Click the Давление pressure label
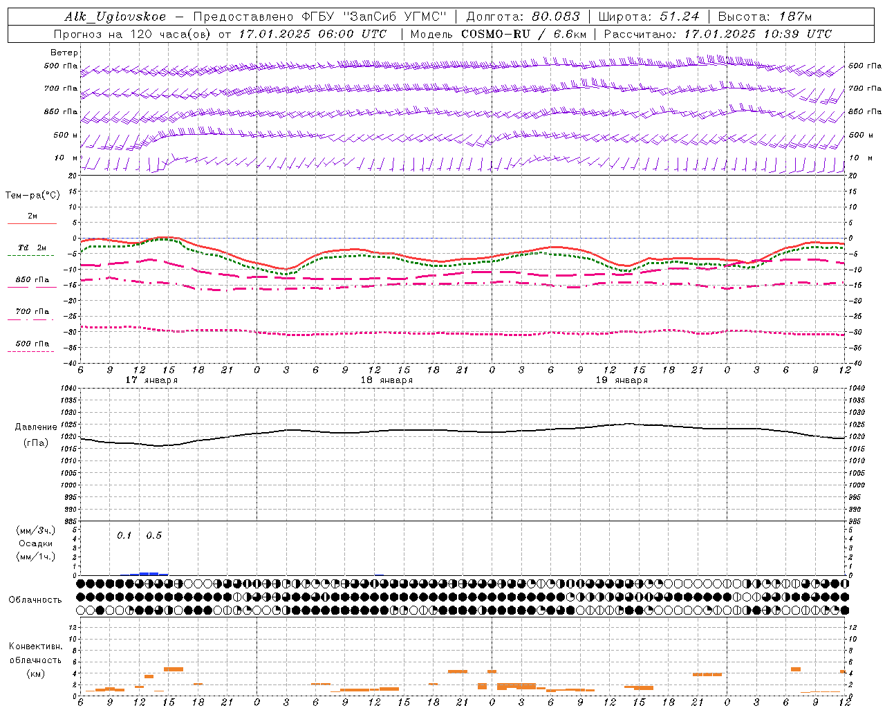 click(x=36, y=427)
